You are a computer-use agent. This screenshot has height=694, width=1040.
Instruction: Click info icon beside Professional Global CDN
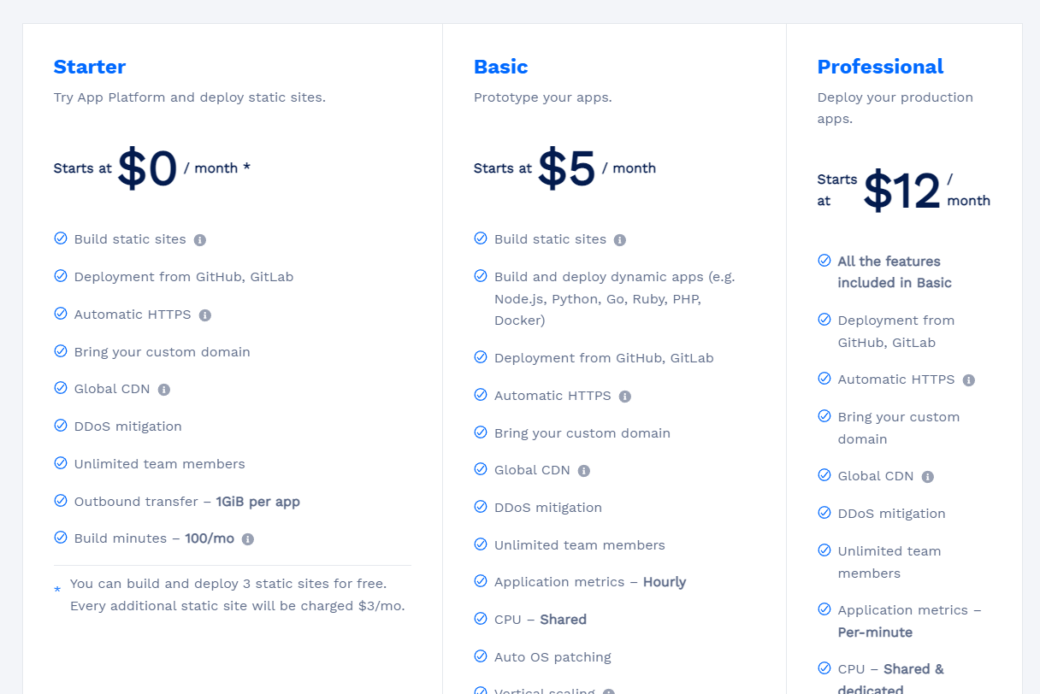[928, 477]
